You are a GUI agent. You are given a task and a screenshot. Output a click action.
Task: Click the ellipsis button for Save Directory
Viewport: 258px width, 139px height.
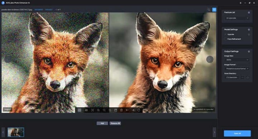coord(242,78)
